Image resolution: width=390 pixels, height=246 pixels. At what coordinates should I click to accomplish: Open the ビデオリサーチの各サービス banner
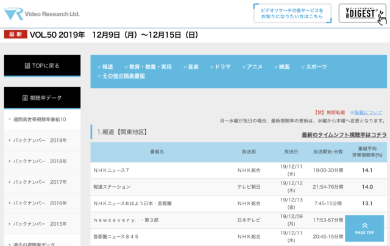point(292,13)
